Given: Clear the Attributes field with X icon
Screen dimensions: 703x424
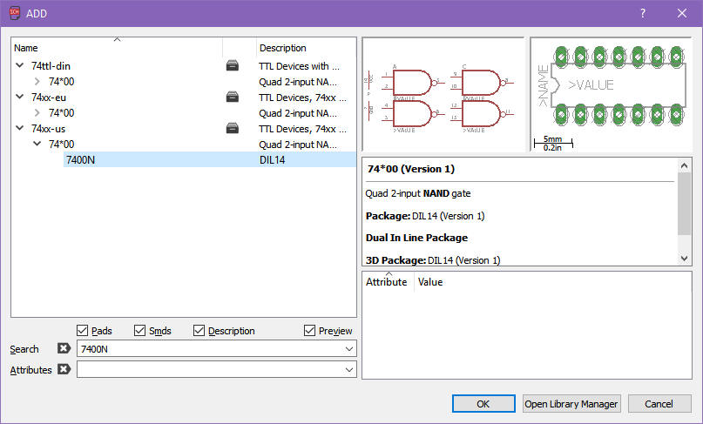Looking at the screenshot, I should [64, 370].
